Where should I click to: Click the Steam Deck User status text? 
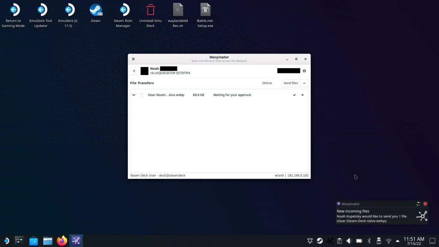158,175
